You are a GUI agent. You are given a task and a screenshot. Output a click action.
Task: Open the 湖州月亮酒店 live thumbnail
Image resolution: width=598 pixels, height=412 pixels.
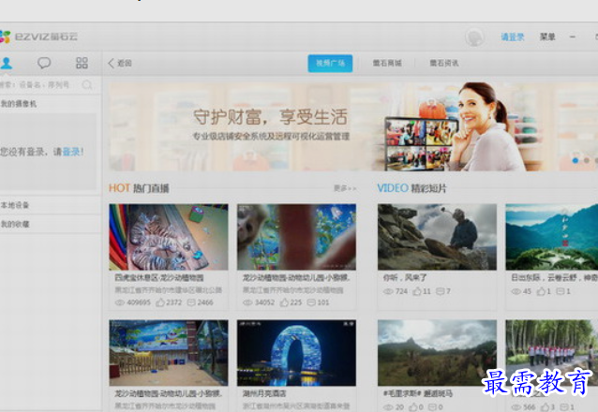tap(296, 353)
